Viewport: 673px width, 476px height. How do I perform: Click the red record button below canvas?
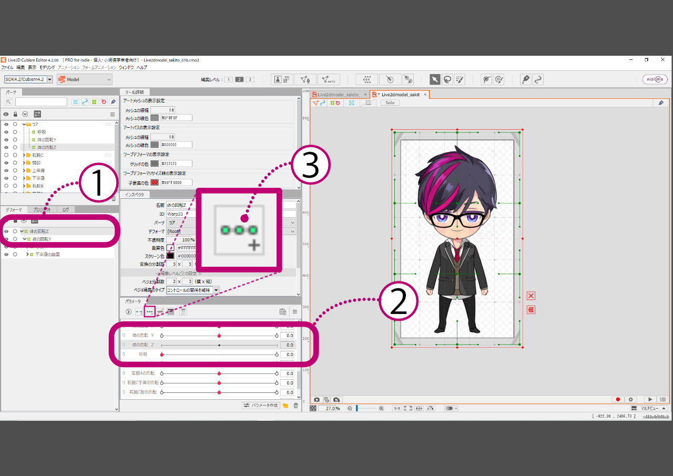[618, 400]
